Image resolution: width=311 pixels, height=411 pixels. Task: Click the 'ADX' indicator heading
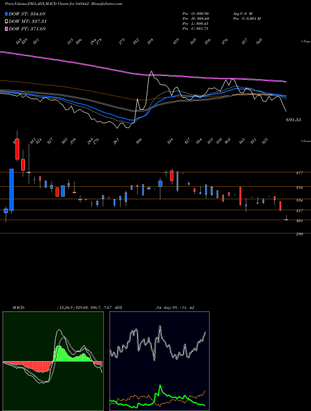point(119,307)
